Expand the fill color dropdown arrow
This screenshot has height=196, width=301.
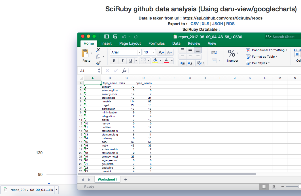pos(160,61)
